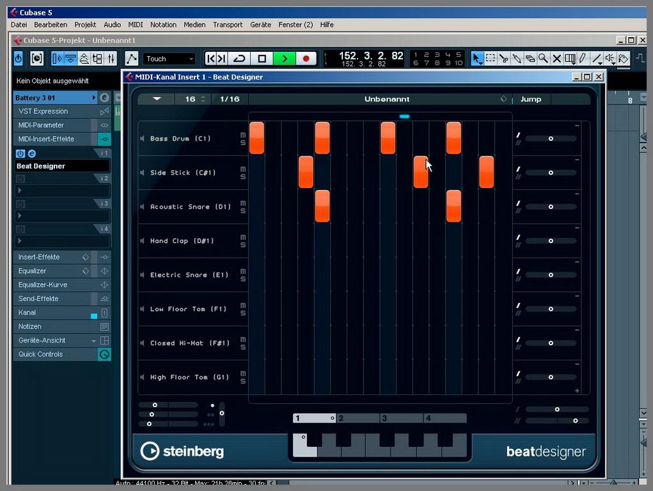Open Beat Designer editor 'e' button in insert slot
This screenshot has width=653, height=491.
(31, 153)
